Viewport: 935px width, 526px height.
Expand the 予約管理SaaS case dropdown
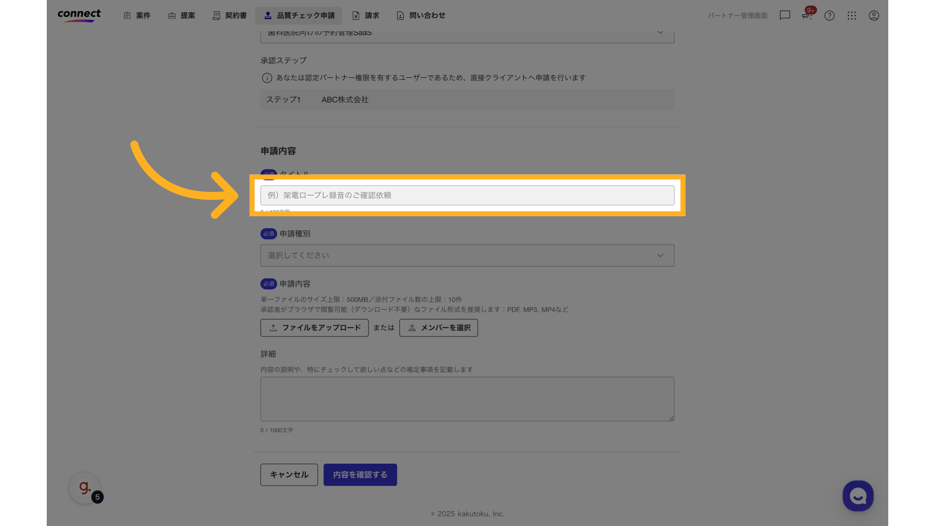pos(660,33)
